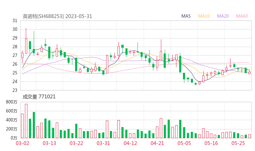Click the 03-02 date axis label
255x151 pixels.
coord(22,143)
